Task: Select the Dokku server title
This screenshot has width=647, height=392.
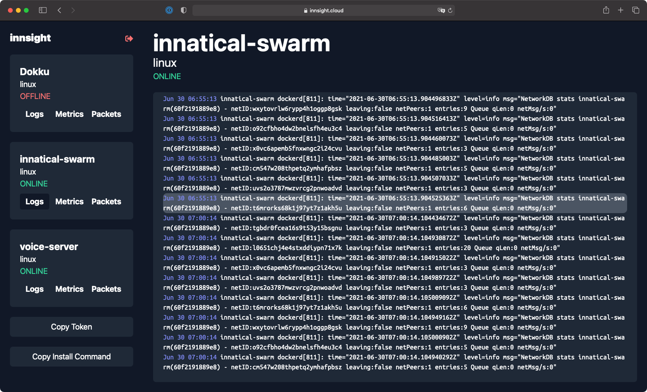Action: 35,72
